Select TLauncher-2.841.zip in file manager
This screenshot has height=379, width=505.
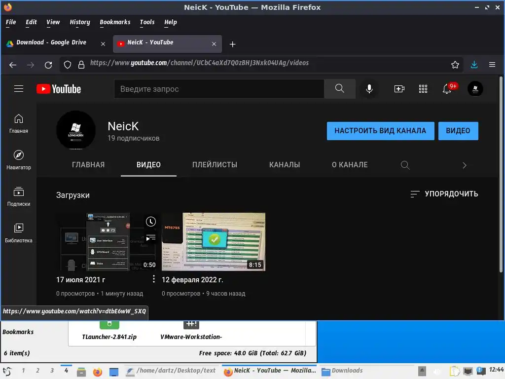[109, 331]
